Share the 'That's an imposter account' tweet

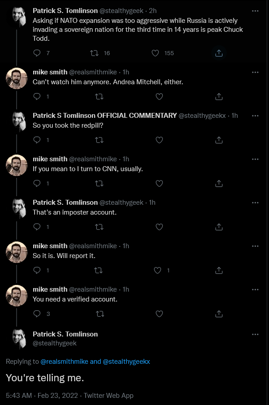point(219,227)
